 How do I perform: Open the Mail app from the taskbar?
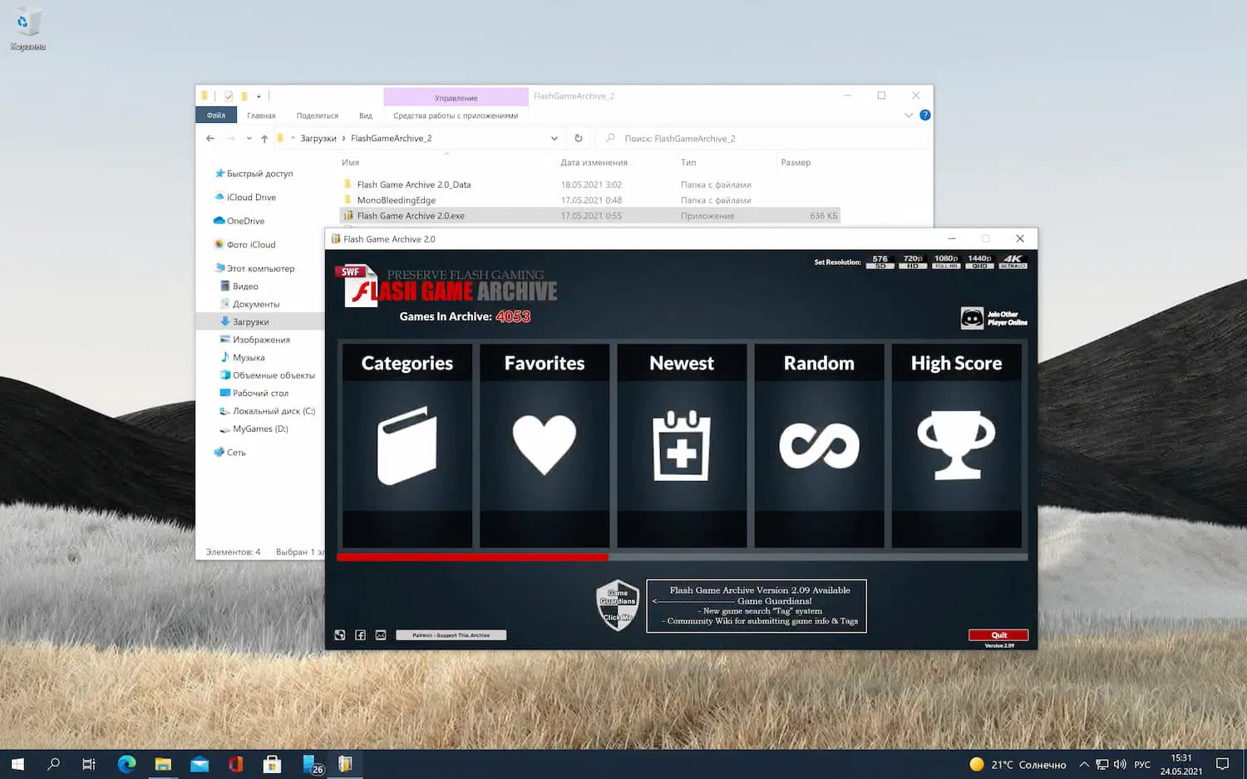200,764
